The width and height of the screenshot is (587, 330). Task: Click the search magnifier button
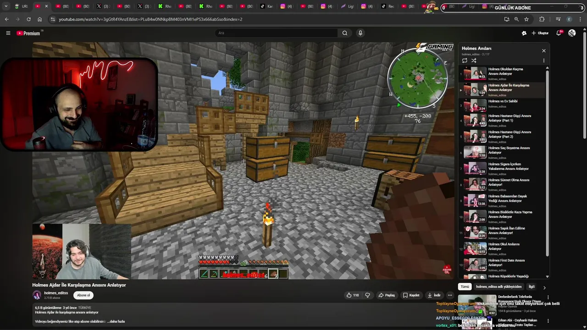tap(345, 33)
